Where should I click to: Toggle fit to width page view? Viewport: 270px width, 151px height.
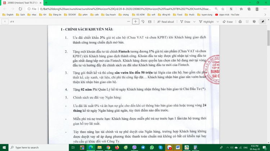point(150,22)
